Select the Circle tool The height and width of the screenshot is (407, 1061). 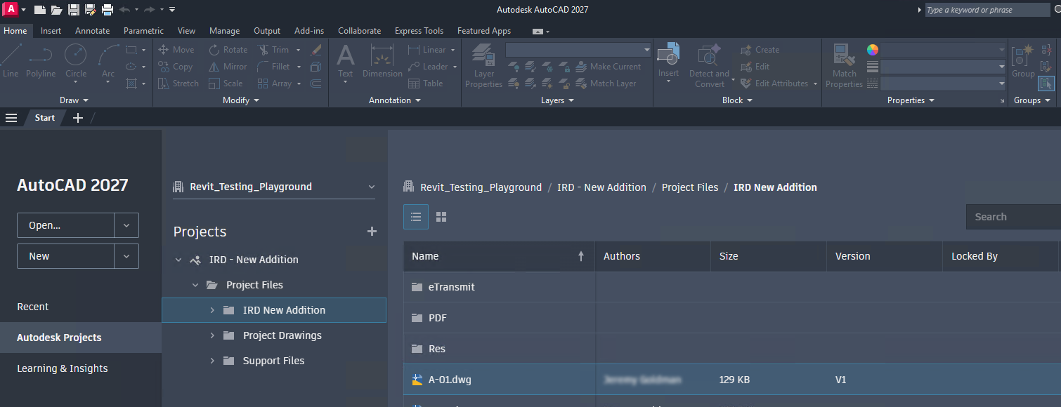[x=76, y=60]
